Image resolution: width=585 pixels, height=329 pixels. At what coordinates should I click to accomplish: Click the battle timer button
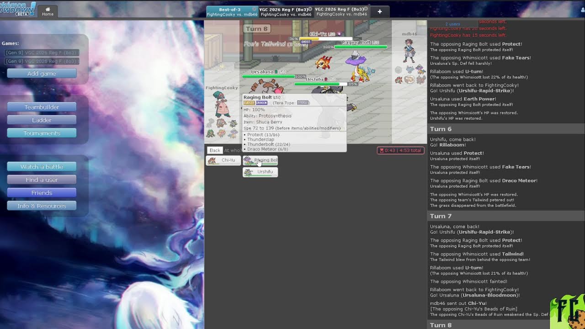click(401, 150)
